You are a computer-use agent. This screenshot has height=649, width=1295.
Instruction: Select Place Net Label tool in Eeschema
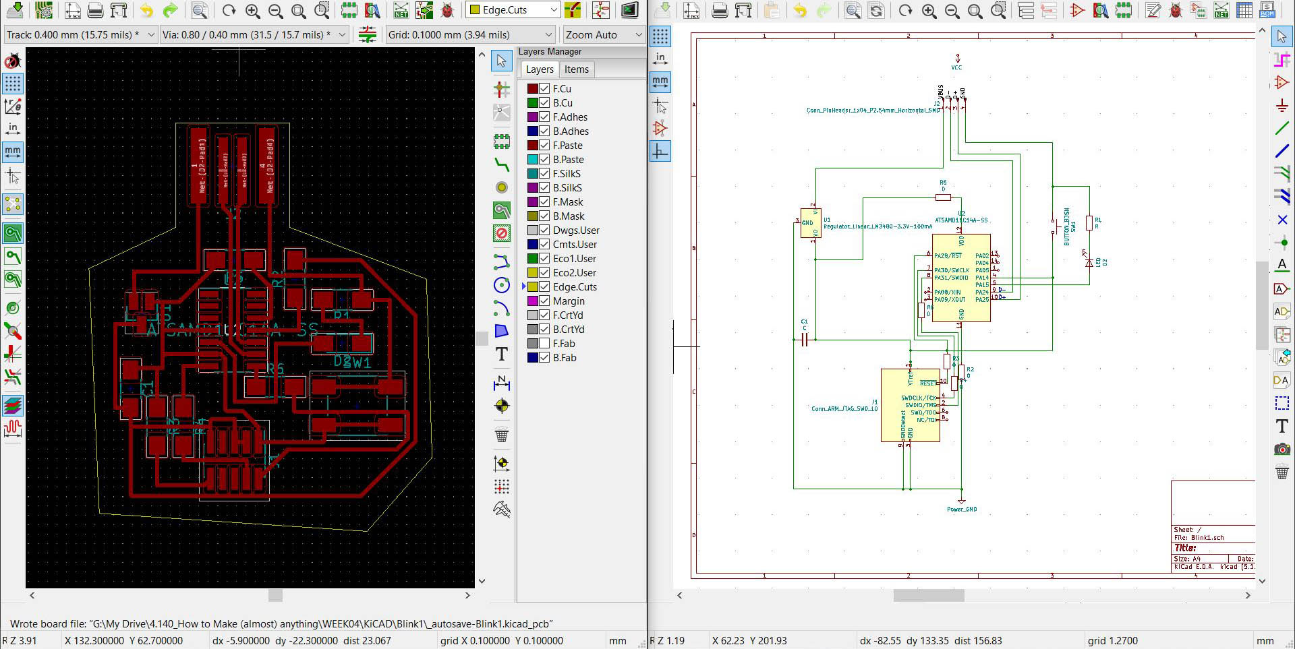click(1282, 266)
